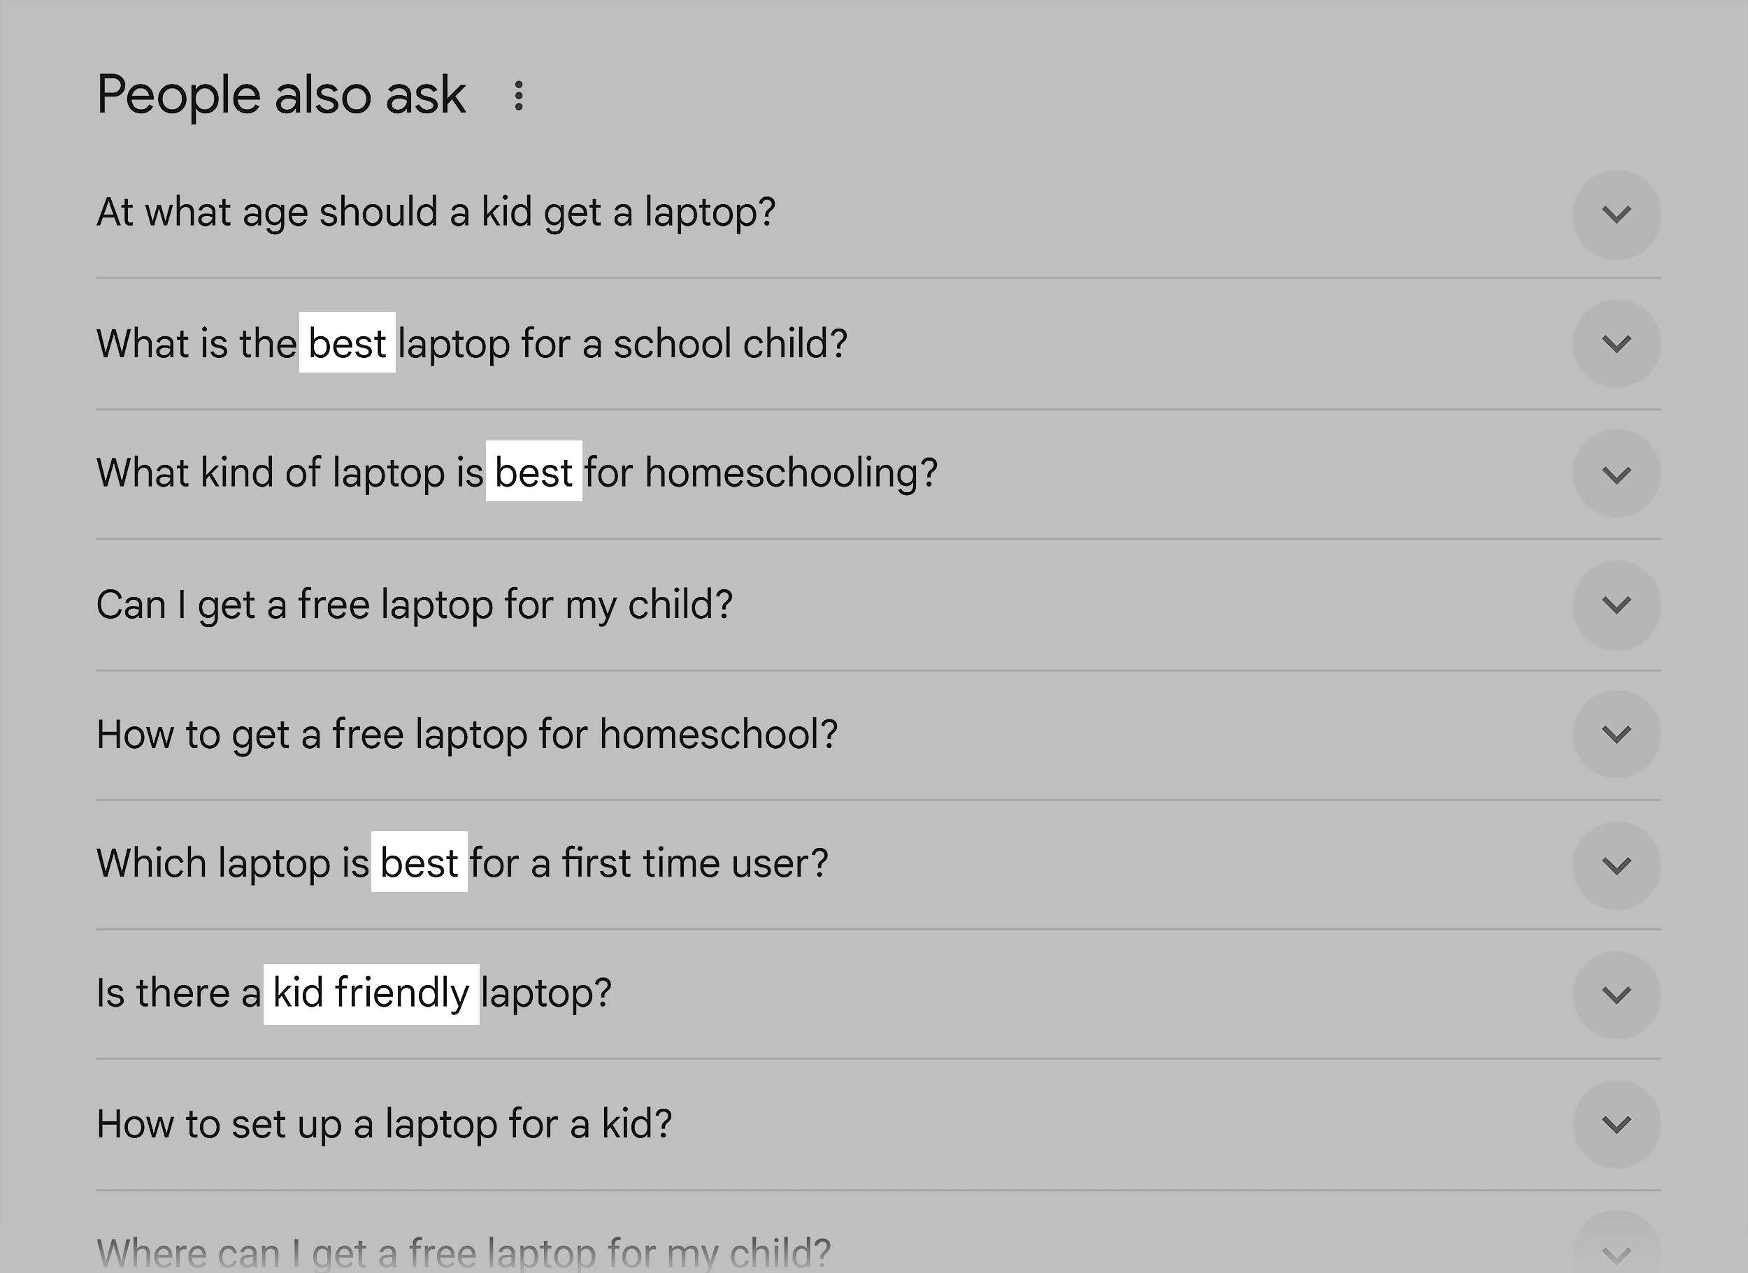Open the free laptop for my child question
The height and width of the screenshot is (1273, 1748).
[x=416, y=604]
